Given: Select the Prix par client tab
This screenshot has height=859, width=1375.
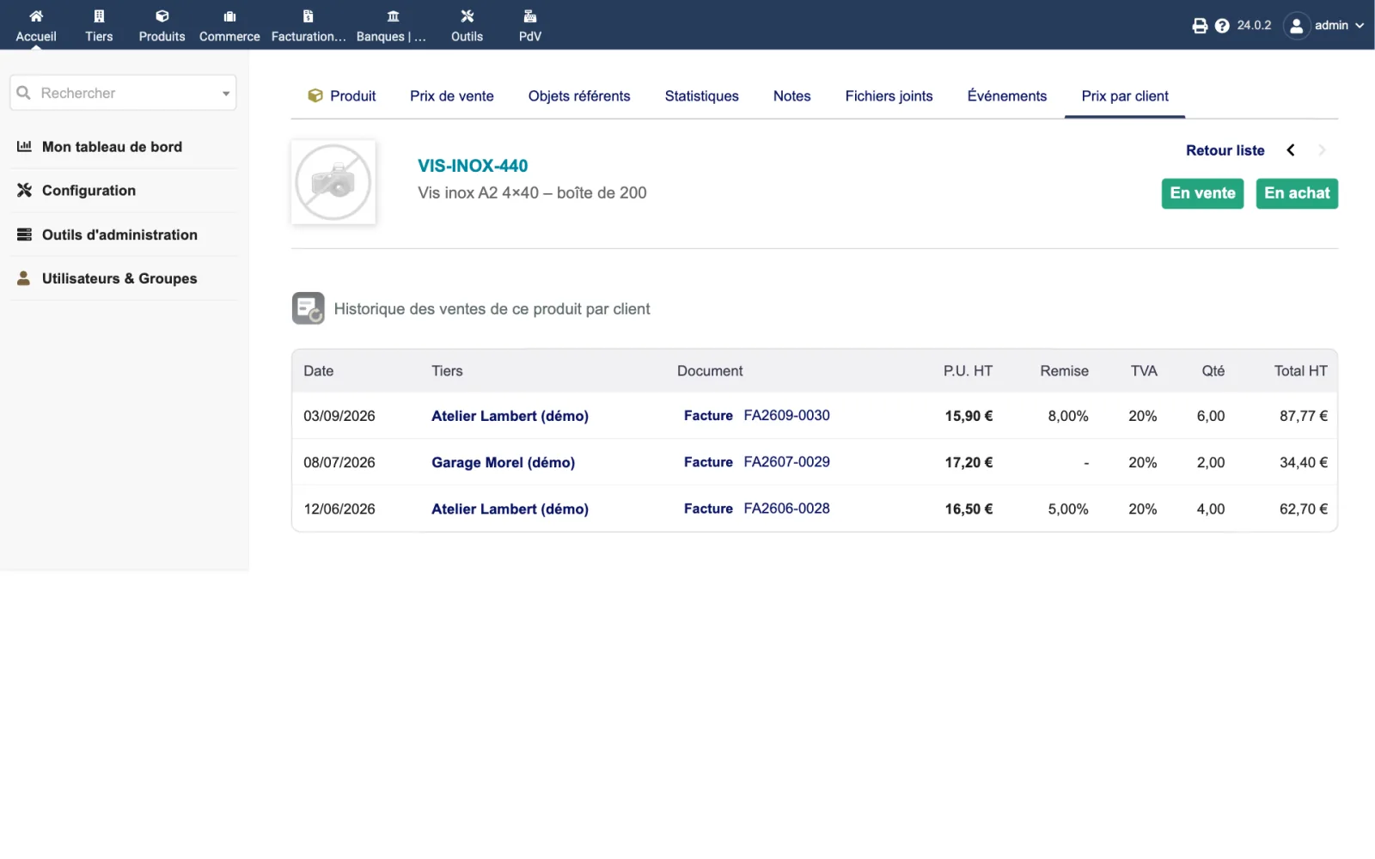Looking at the screenshot, I should 1125,96.
